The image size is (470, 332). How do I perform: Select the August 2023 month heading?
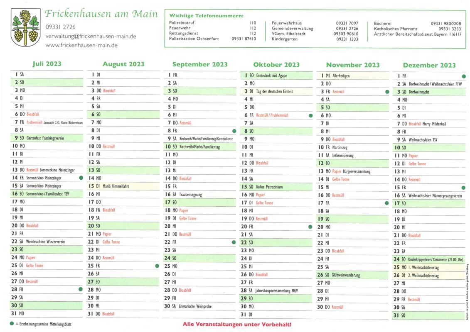[123, 64]
